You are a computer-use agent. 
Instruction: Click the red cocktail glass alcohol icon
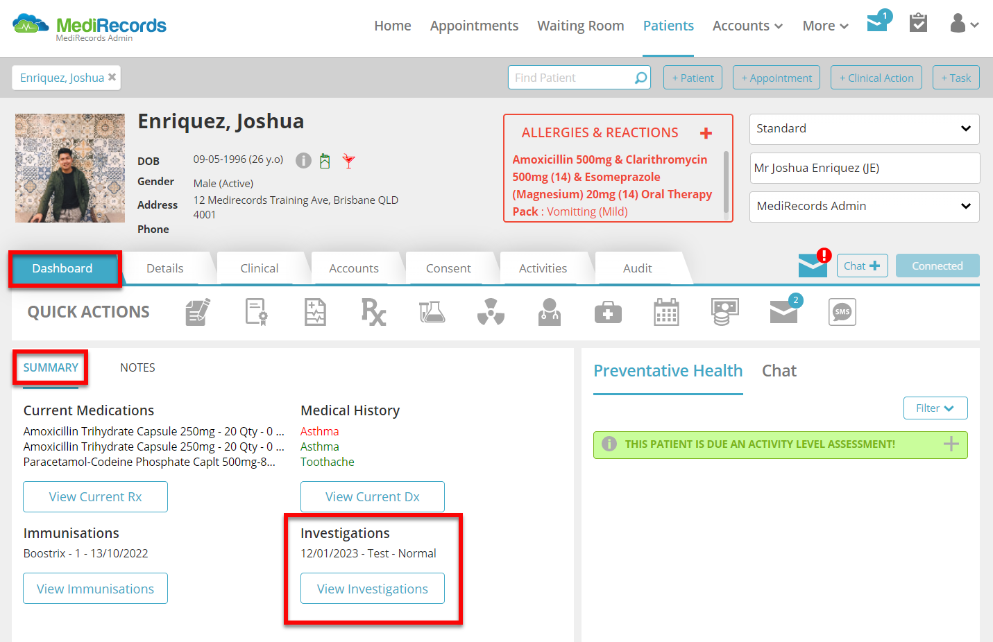click(349, 162)
